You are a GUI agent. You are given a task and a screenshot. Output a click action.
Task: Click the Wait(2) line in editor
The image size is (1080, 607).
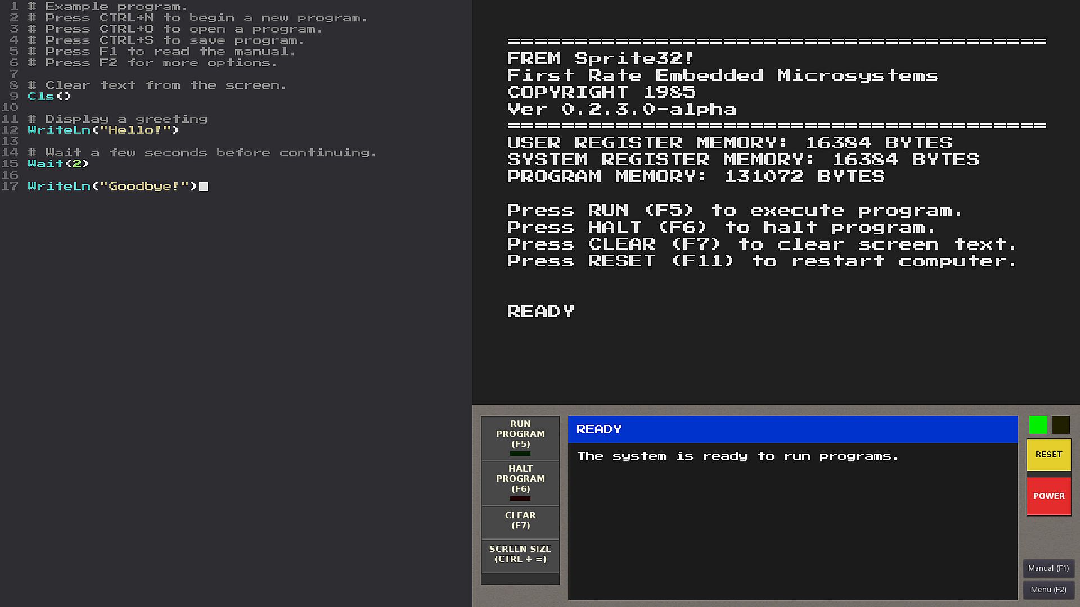click(58, 164)
